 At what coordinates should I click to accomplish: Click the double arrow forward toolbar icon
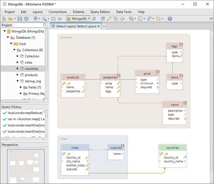click(60, 19)
